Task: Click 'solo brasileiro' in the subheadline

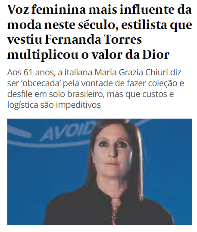Action: (x=76, y=94)
